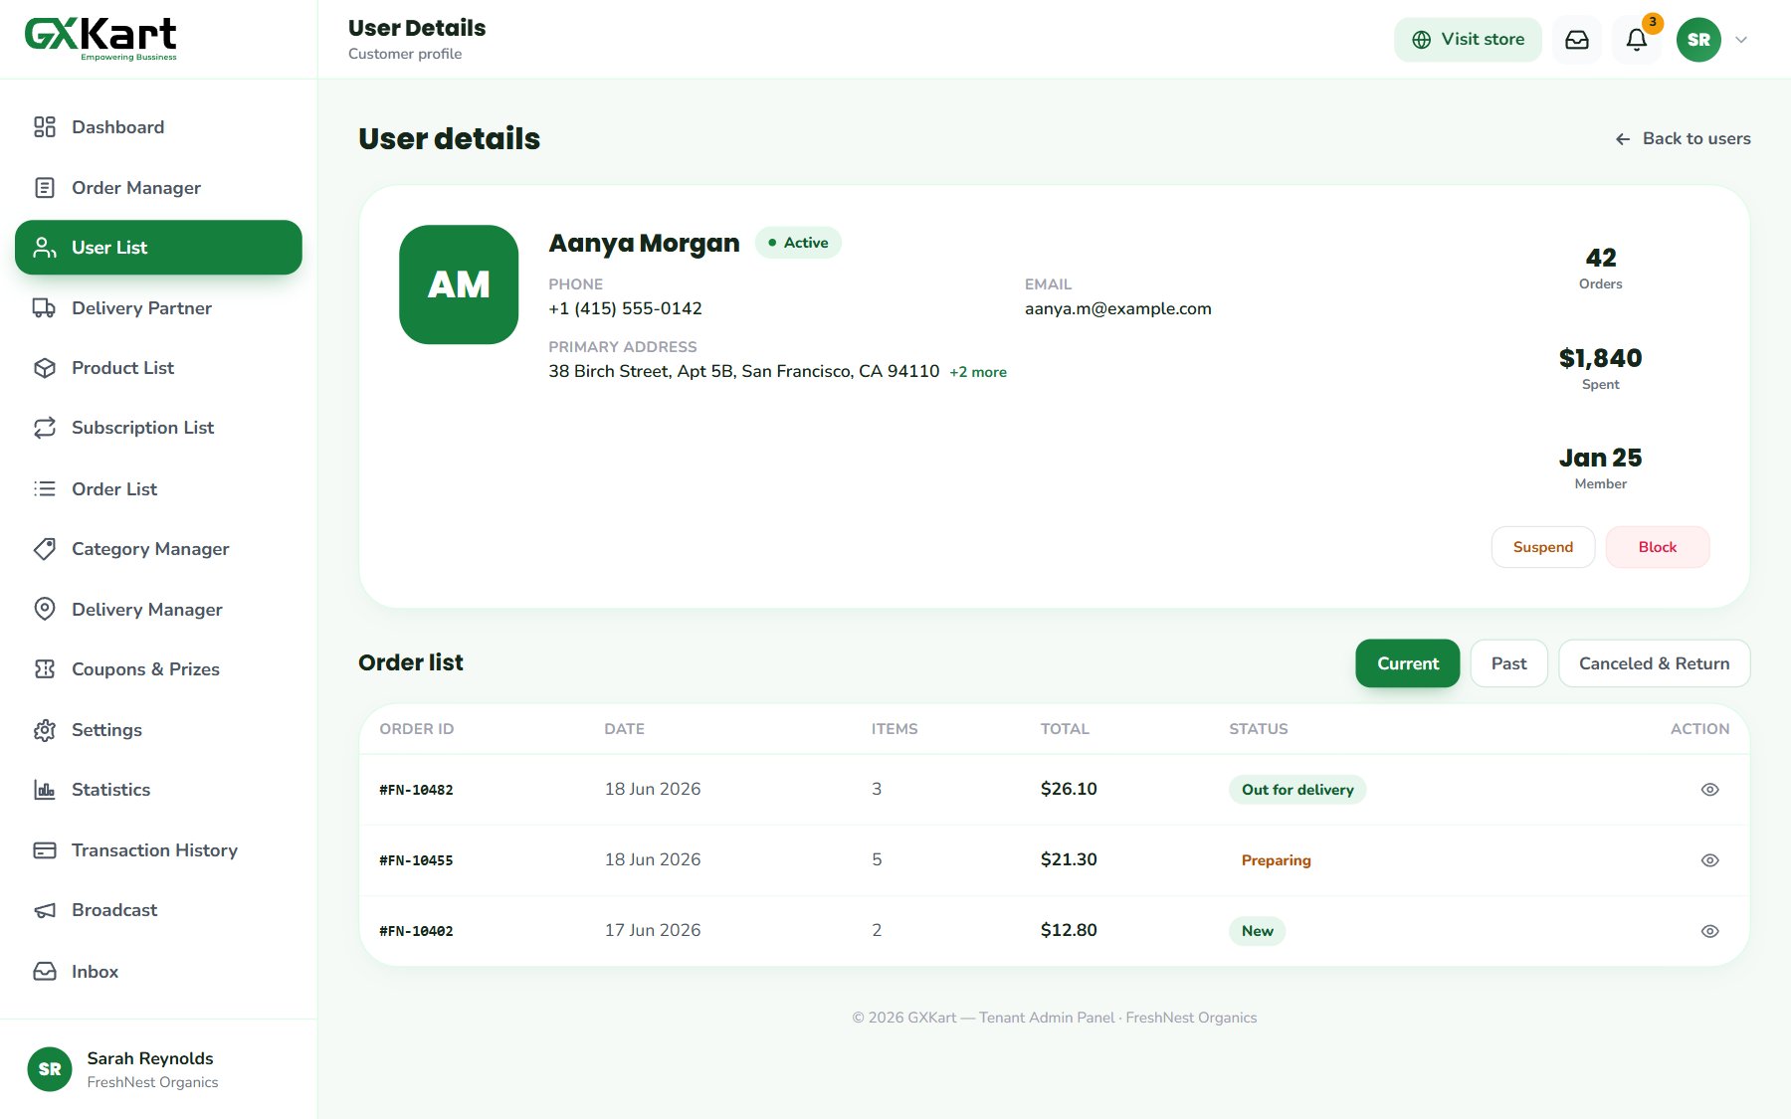Click the Statistics bar chart icon
1791x1119 pixels.
(x=45, y=790)
